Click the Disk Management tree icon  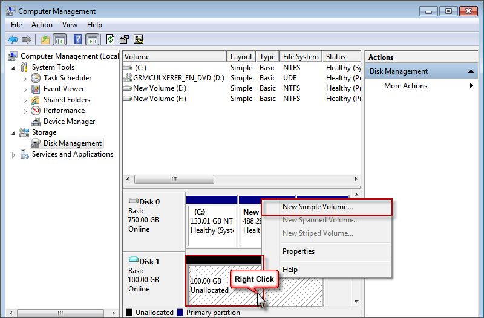pyautogui.click(x=36, y=143)
